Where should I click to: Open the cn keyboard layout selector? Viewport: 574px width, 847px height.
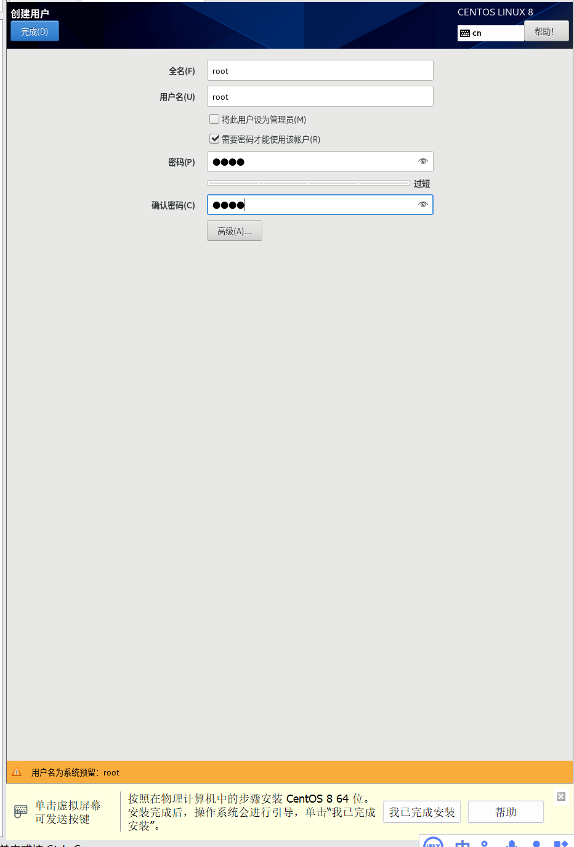[491, 33]
